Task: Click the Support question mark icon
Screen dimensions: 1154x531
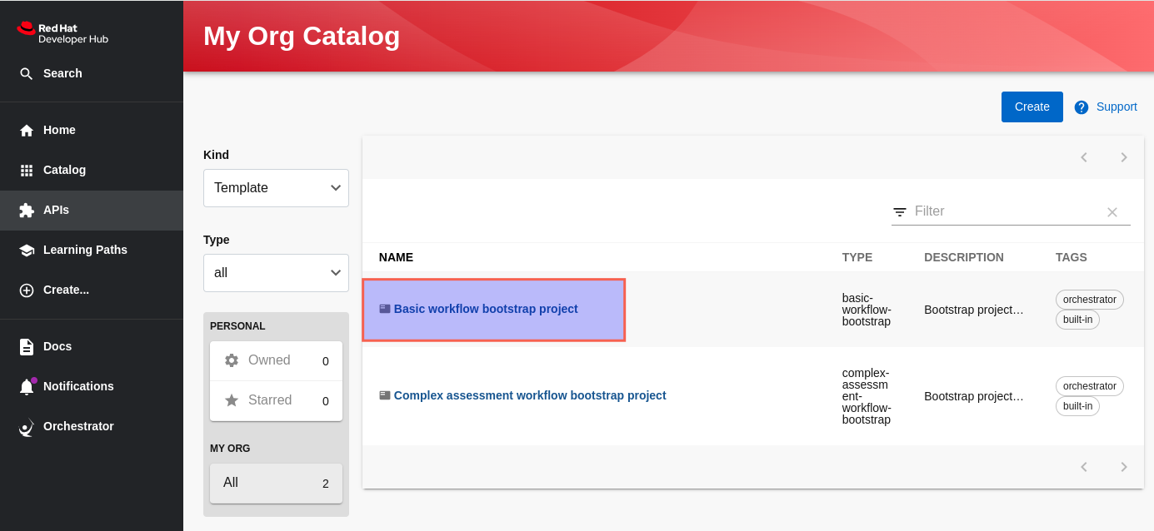Action: click(1082, 107)
